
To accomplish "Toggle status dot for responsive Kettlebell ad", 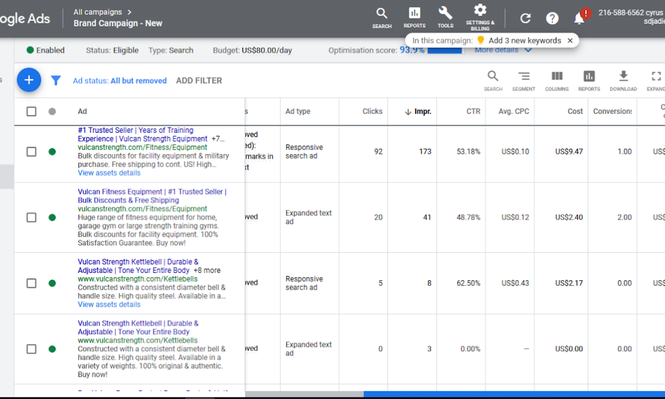I will 52,283.
